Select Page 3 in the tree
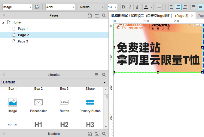Viewport: 204px width, 137px height. (x=23, y=41)
